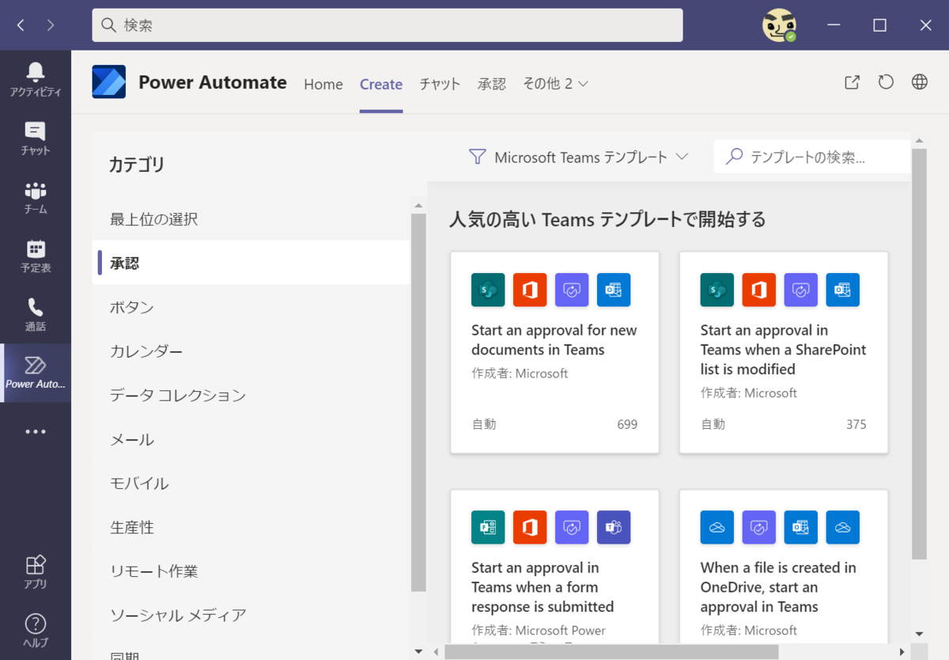949x660 pixels.
Task: Open the Calls (通話) phone icon
Action: pos(35,307)
